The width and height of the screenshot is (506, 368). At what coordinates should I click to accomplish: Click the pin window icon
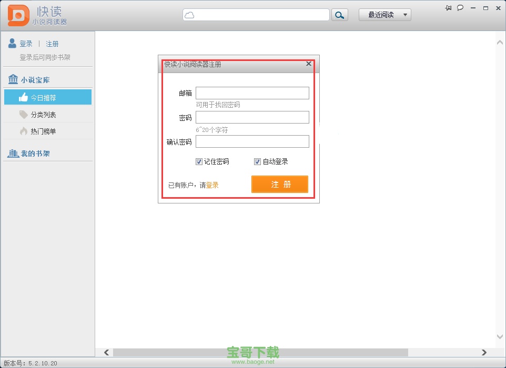pyautogui.click(x=448, y=7)
